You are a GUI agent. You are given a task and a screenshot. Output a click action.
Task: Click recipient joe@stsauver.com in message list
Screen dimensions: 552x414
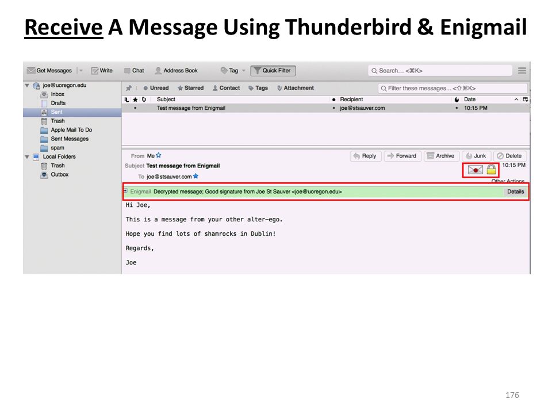[362, 108]
